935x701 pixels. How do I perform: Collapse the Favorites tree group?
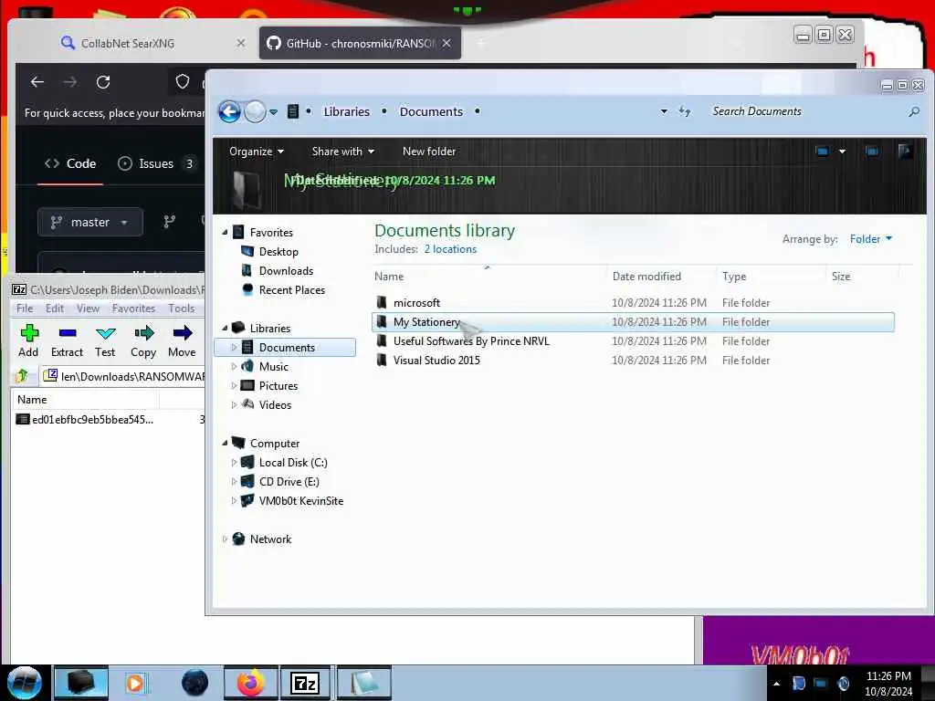[225, 233]
